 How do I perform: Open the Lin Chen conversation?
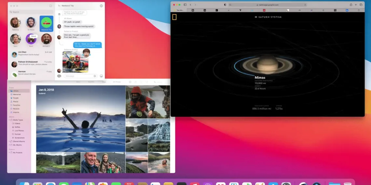click(32, 53)
